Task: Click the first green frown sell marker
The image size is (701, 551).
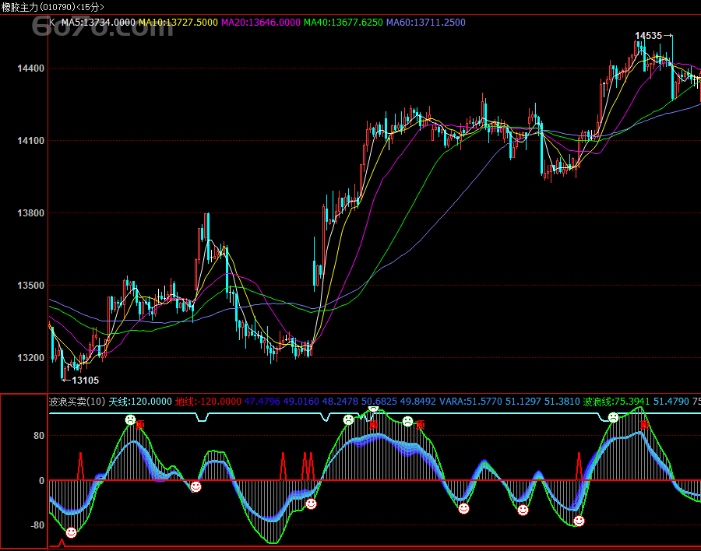Action: (130, 420)
